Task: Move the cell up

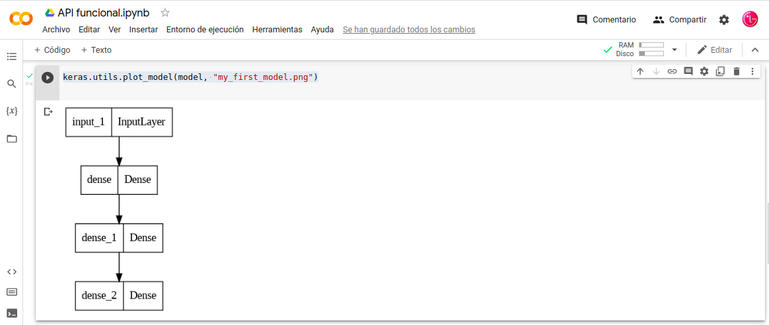Action: (x=640, y=71)
